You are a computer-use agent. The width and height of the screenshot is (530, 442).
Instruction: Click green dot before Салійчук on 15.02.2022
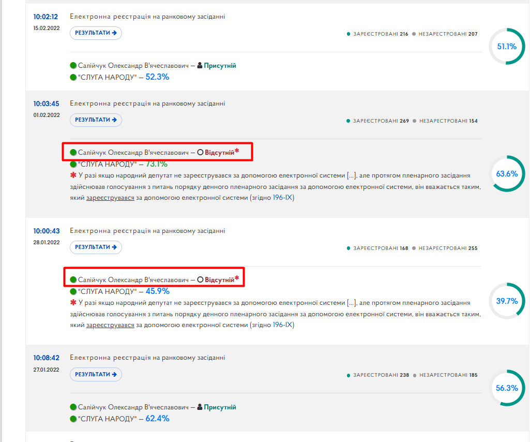click(73, 65)
